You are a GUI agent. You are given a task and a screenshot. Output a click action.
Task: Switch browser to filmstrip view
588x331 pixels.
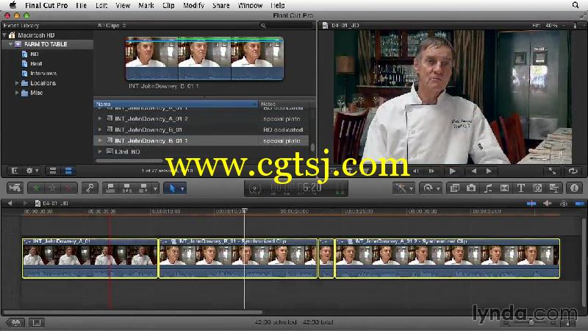[x=52, y=171]
